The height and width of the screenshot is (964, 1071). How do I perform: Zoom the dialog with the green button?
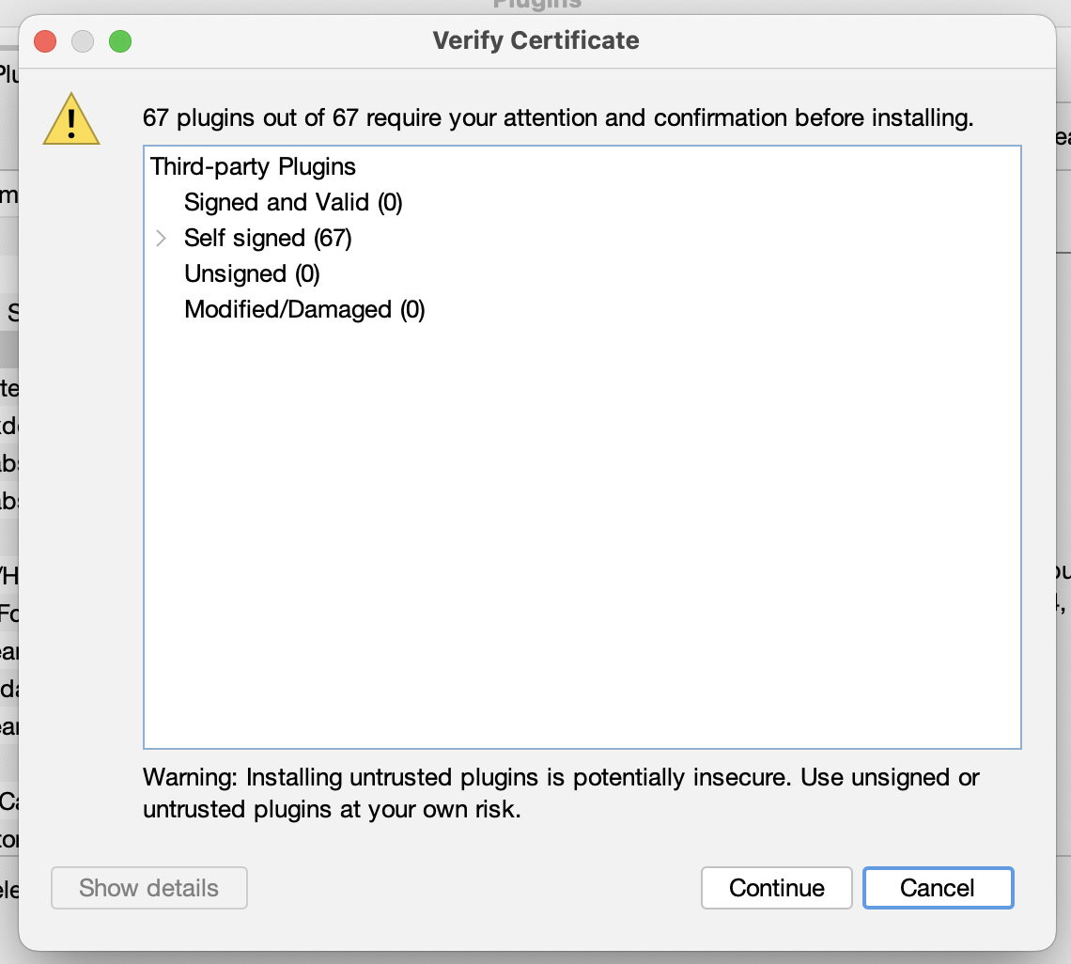pyautogui.click(x=120, y=41)
